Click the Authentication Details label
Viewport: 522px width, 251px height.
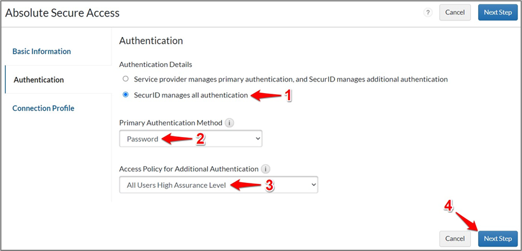click(156, 64)
